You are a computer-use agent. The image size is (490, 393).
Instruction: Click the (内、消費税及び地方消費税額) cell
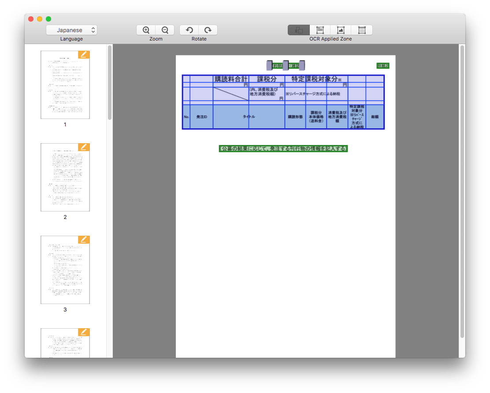click(267, 94)
